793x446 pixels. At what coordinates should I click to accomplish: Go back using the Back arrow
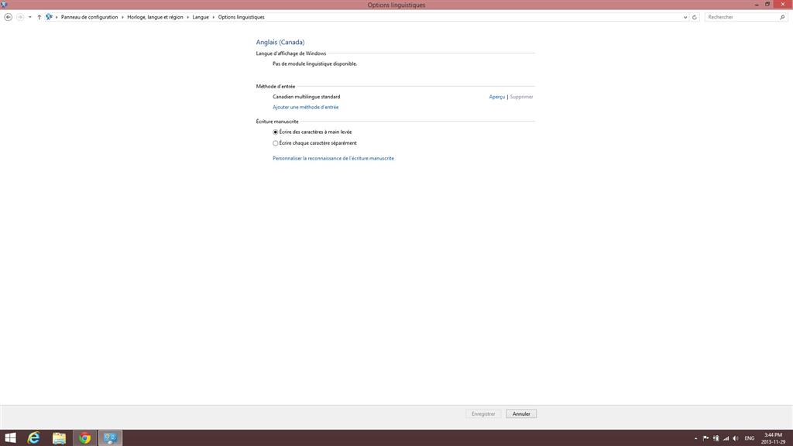[8, 17]
